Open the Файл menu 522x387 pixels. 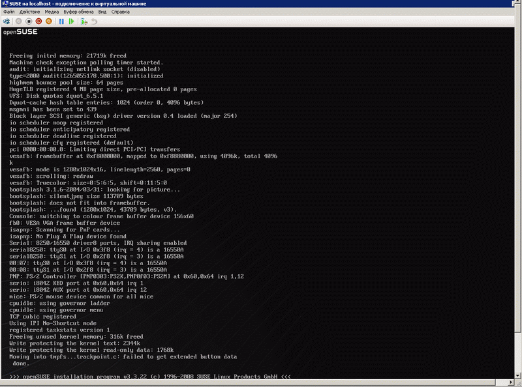[9, 12]
